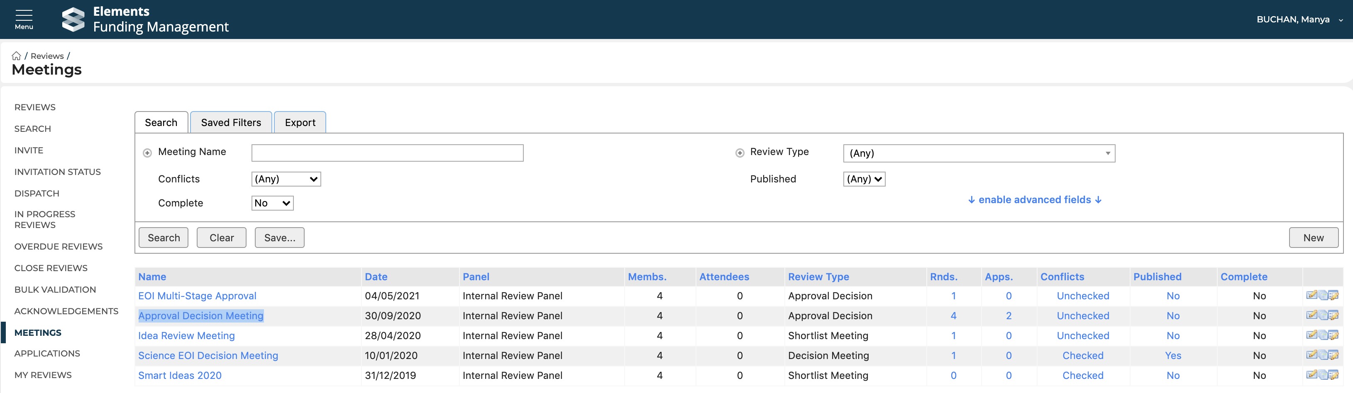Open the Review Type combo box
Viewport: 1353px width, 393px height.
979,153
